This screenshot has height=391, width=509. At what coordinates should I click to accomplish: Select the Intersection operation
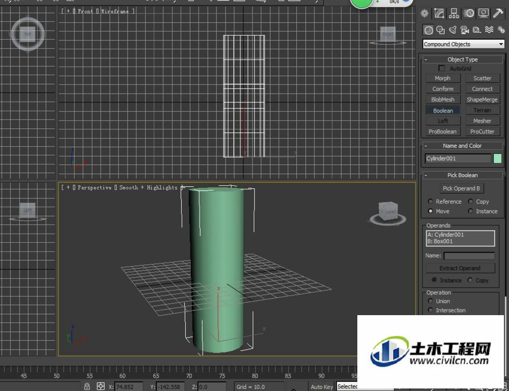[x=431, y=310]
